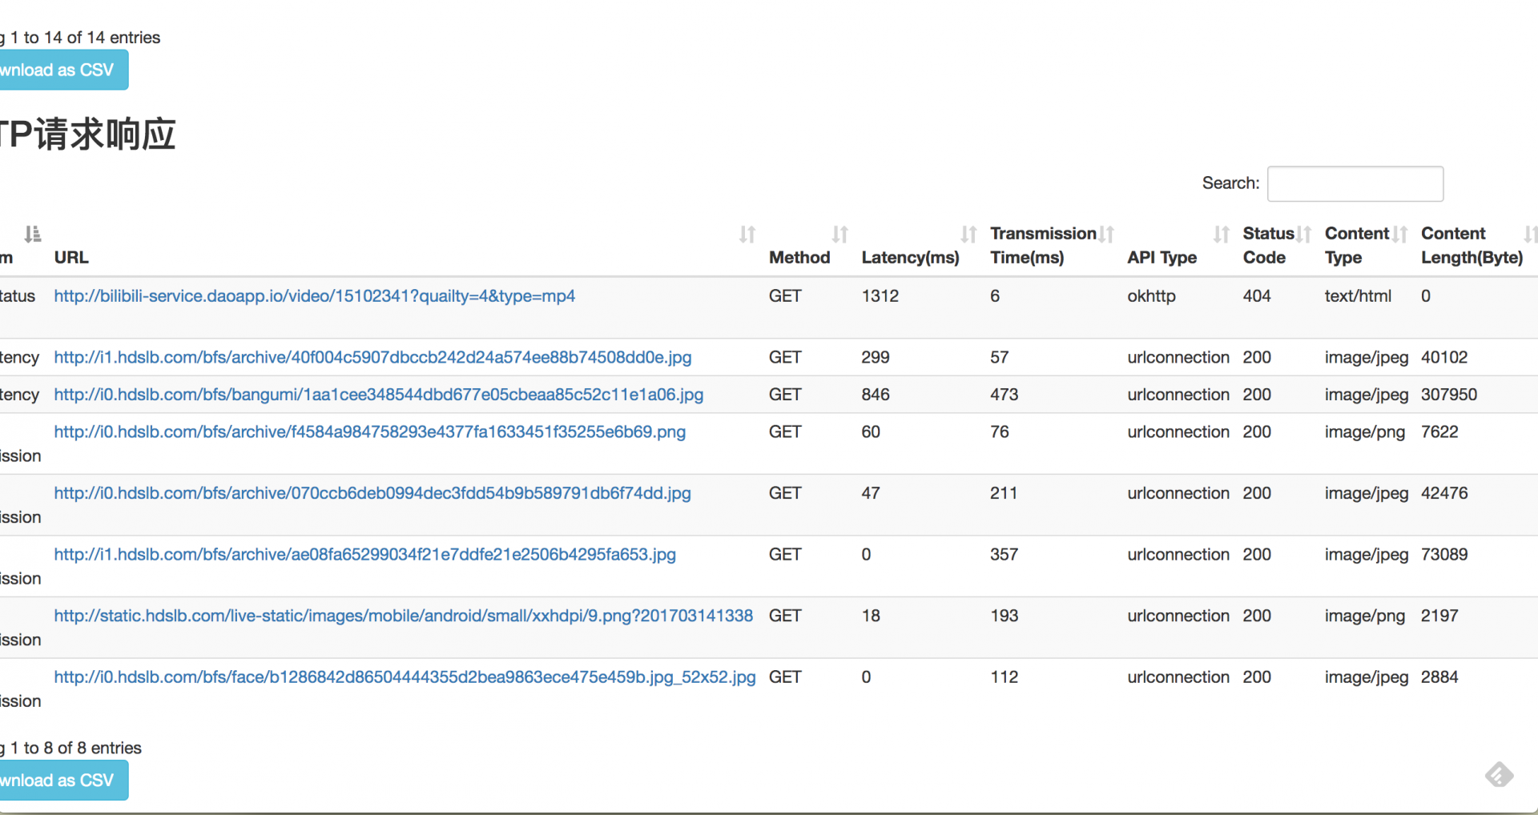The image size is (1538, 815).
Task: Sort by the Method column sort icon
Action: (839, 234)
